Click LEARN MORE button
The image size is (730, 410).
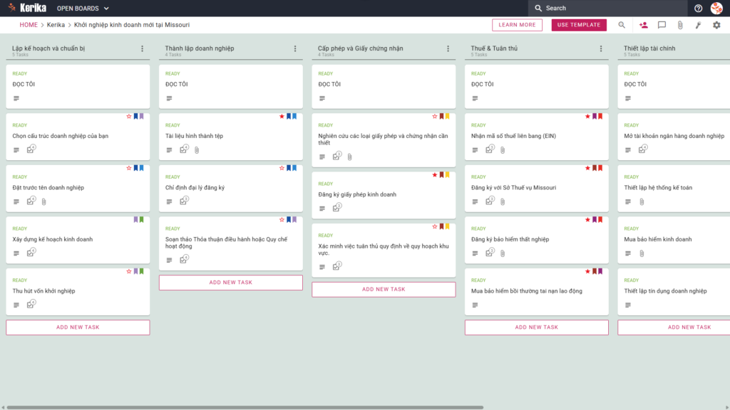pyautogui.click(x=518, y=25)
